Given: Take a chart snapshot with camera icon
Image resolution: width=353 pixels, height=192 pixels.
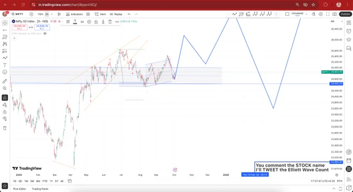Looking at the screenshot, I should (x=335, y=14).
